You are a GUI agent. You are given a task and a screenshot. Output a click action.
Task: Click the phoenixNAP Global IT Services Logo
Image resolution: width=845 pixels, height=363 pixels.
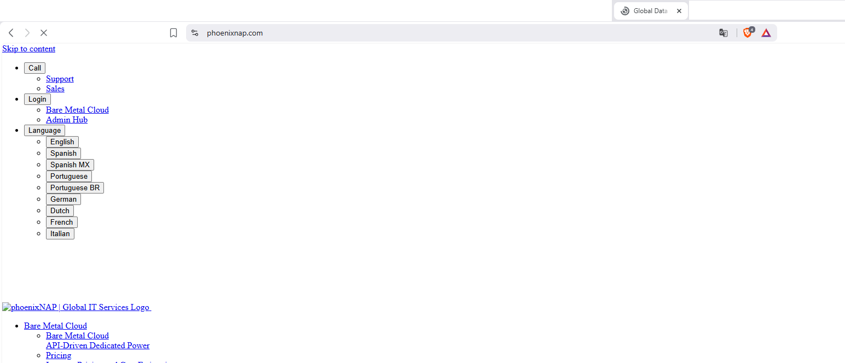77,307
